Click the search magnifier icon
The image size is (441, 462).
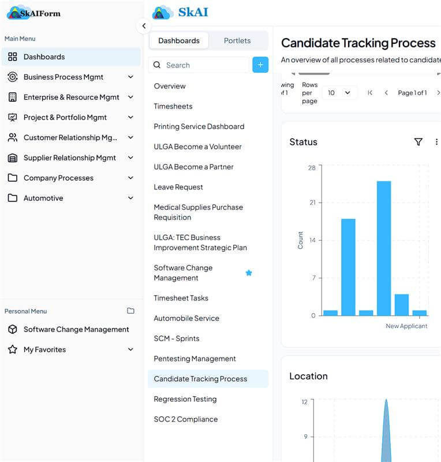pyautogui.click(x=157, y=65)
